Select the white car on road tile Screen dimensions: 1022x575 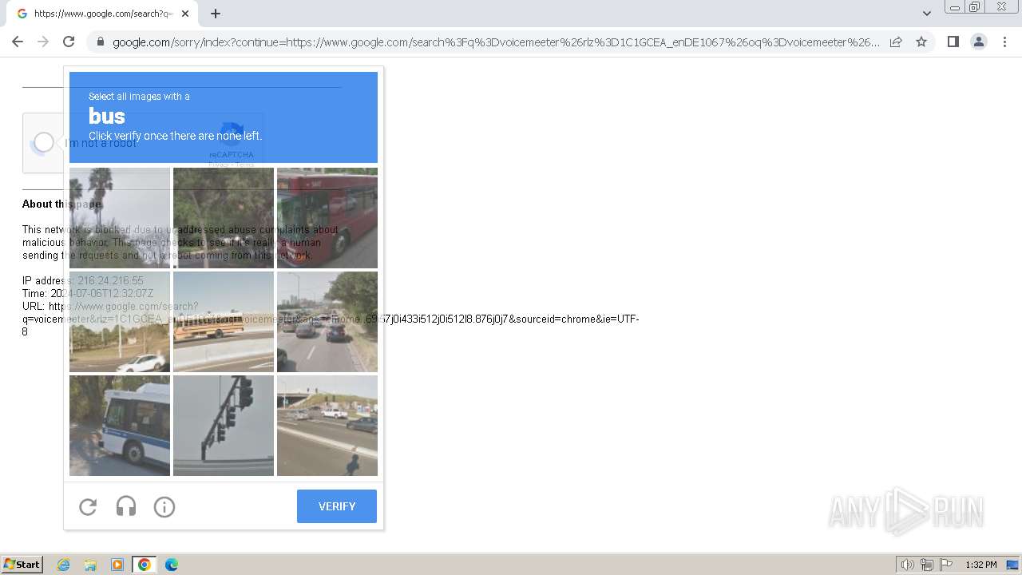[x=120, y=322]
